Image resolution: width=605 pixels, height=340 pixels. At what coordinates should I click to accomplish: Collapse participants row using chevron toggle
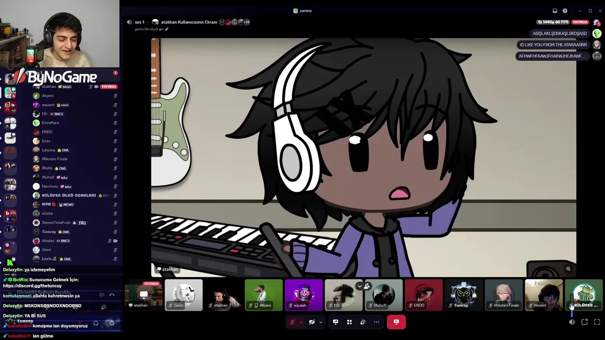360,286
